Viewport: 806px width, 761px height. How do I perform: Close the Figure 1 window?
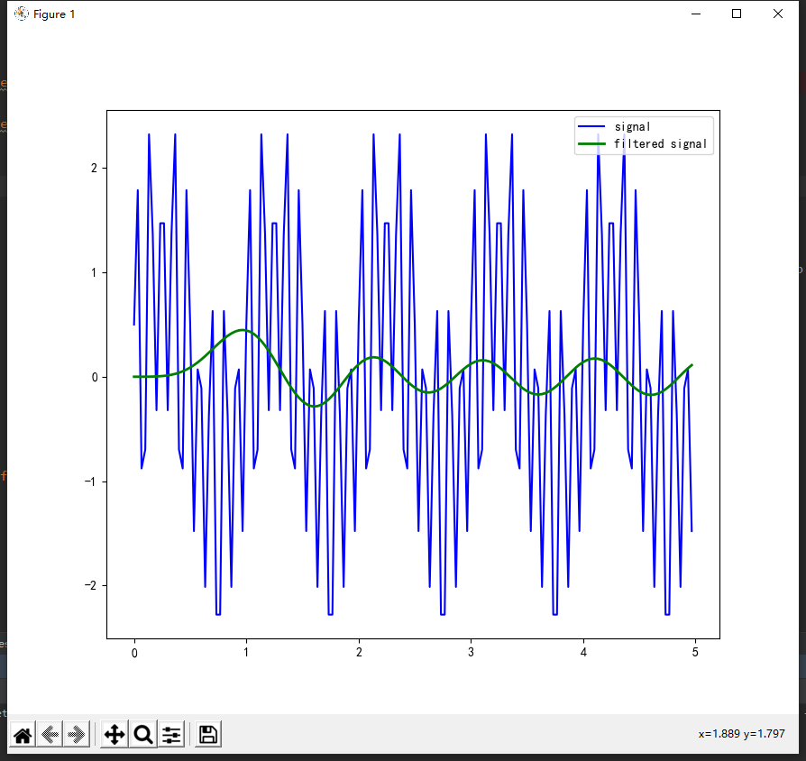tap(778, 14)
